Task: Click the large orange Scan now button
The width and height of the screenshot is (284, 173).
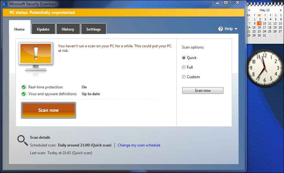Action: pos(49,110)
